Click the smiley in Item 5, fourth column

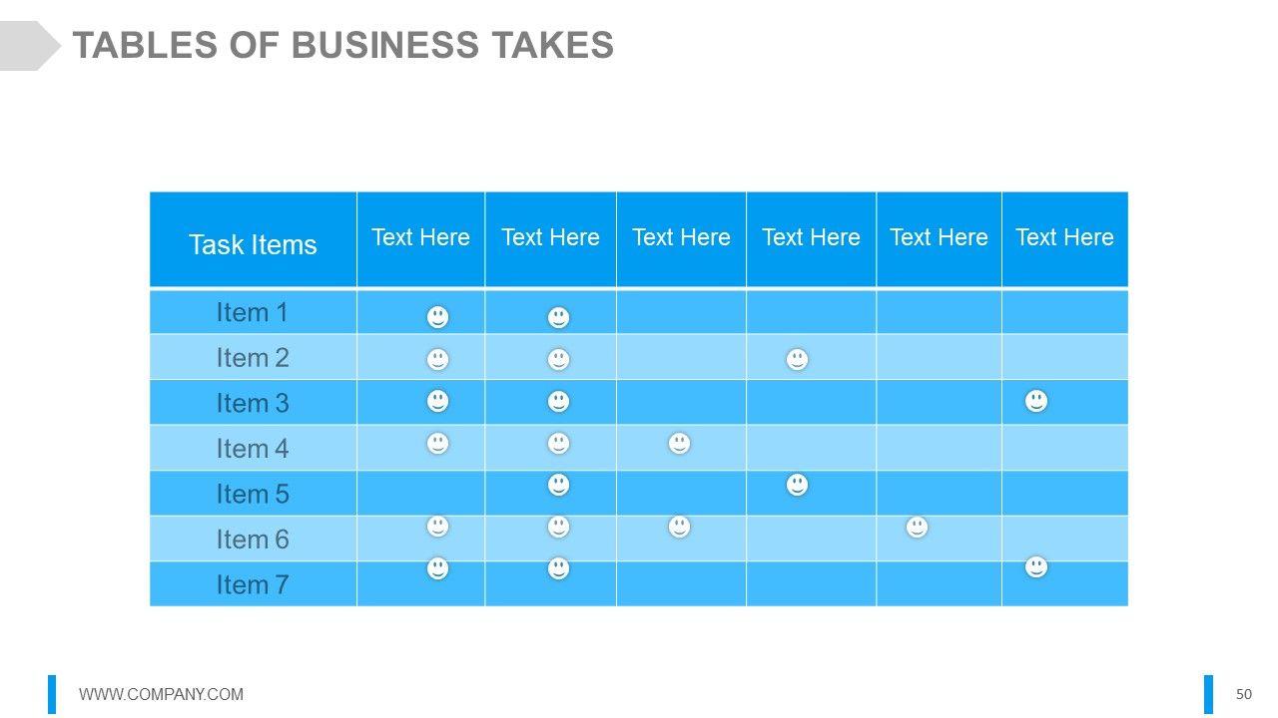click(797, 485)
